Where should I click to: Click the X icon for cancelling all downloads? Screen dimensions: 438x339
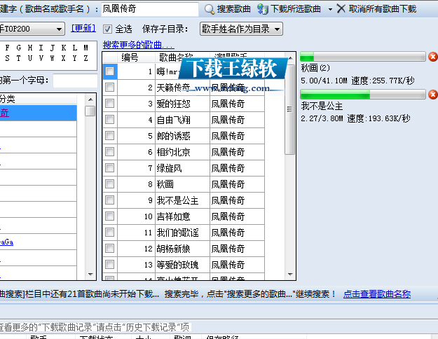(x=341, y=8)
